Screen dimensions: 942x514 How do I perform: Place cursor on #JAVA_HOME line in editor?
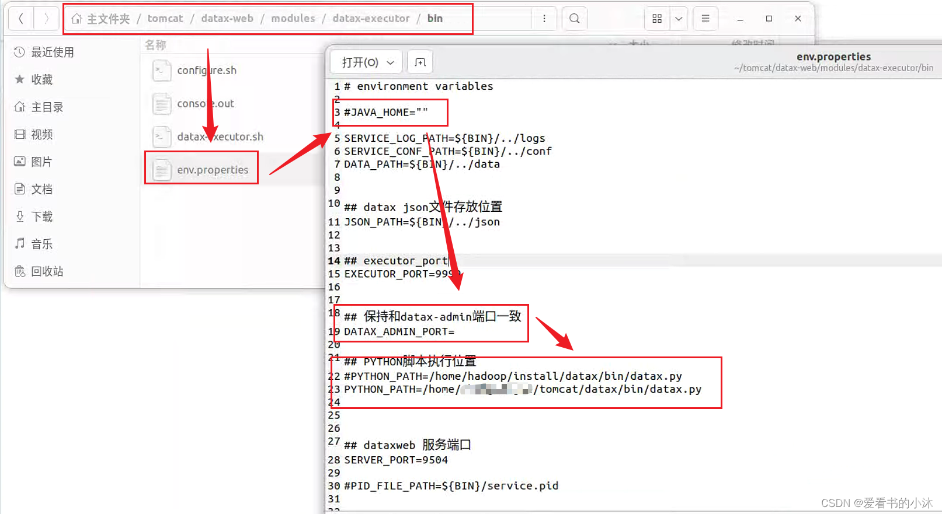click(x=386, y=113)
